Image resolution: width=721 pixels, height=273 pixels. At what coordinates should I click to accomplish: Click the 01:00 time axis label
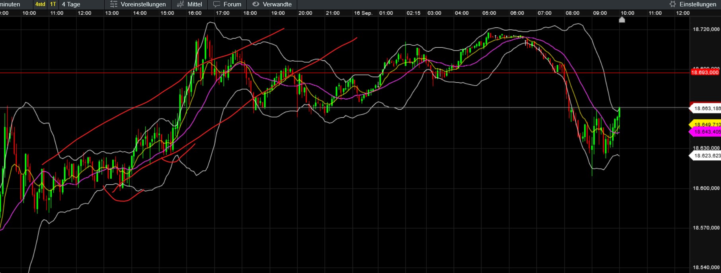click(386, 13)
